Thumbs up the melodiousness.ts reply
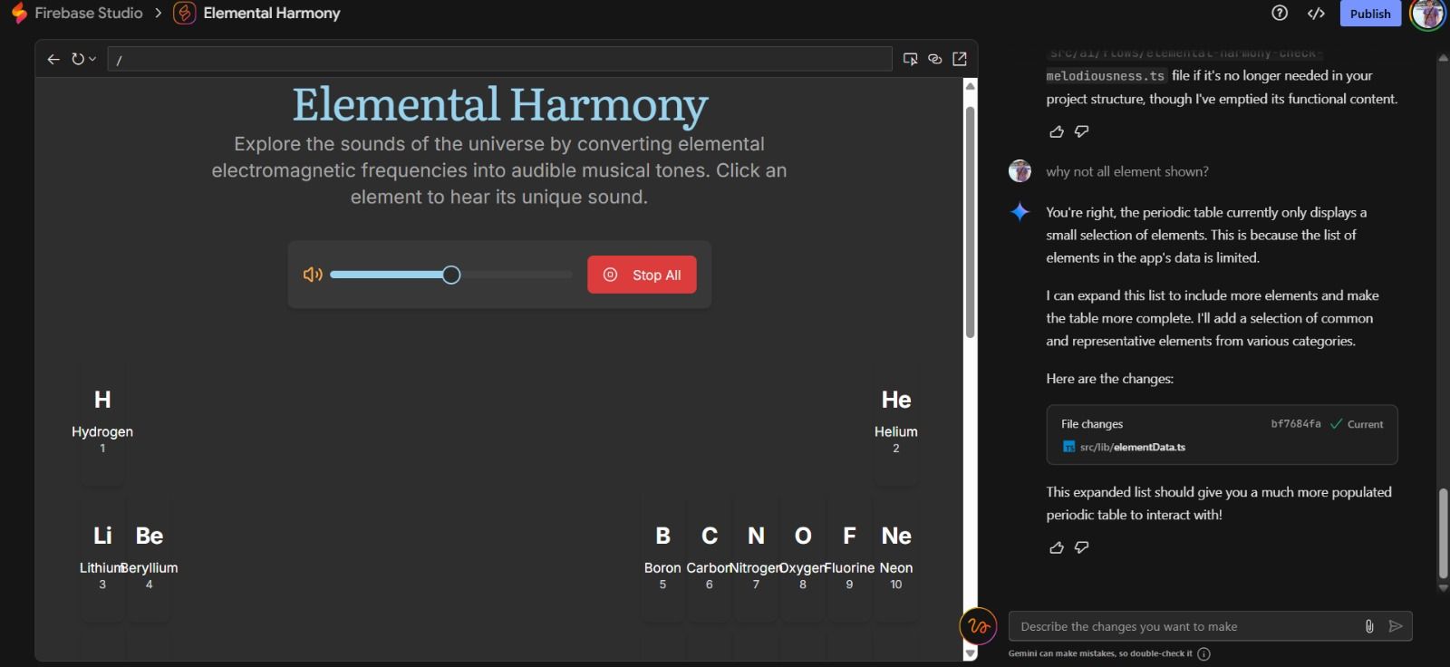 click(1056, 131)
